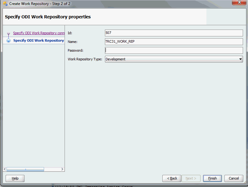
Task: Select the current Specify ODI Work Repository step
Action: pos(38,40)
